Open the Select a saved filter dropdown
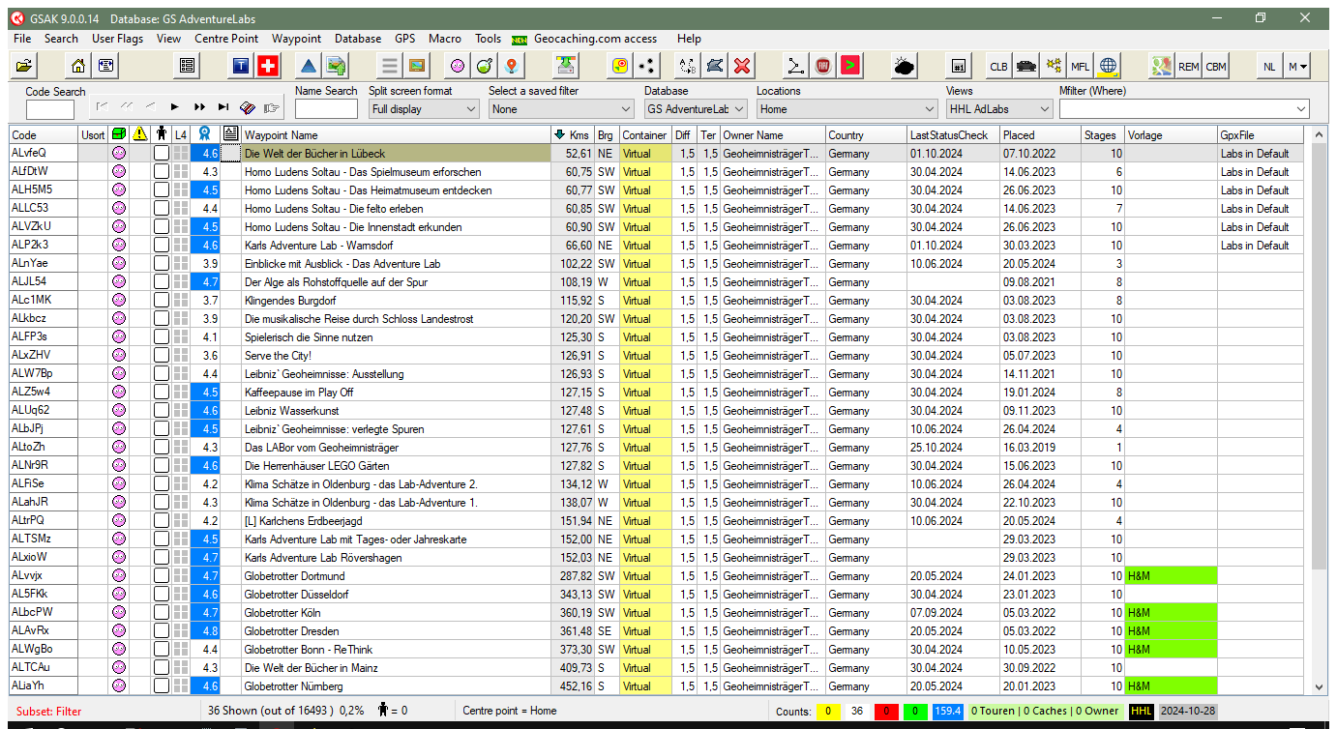Image resolution: width=1337 pixels, height=729 pixels. 561,109
